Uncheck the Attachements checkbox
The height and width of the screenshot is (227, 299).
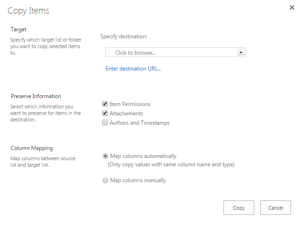pyautogui.click(x=105, y=113)
